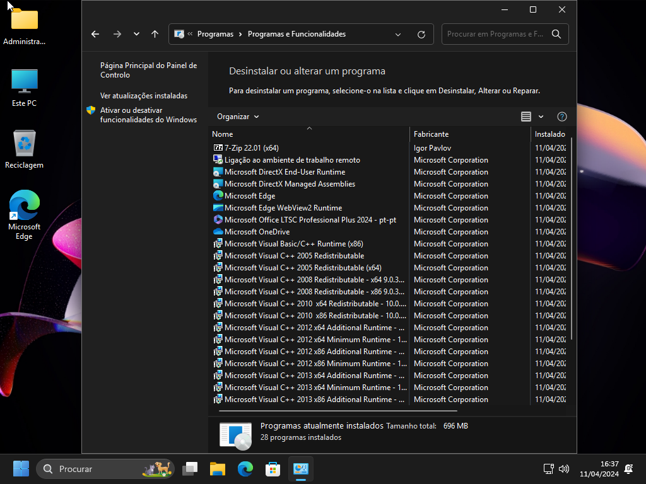Open the Administra... folder on desktop
Viewport: 646px width, 484px height.
point(25,26)
